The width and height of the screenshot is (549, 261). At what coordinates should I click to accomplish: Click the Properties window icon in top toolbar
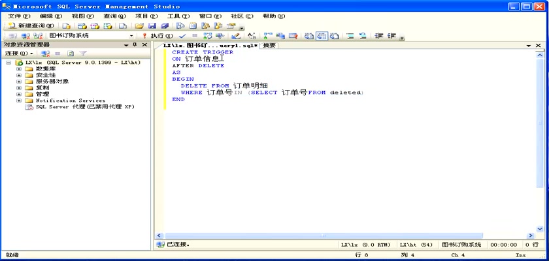click(x=231, y=26)
